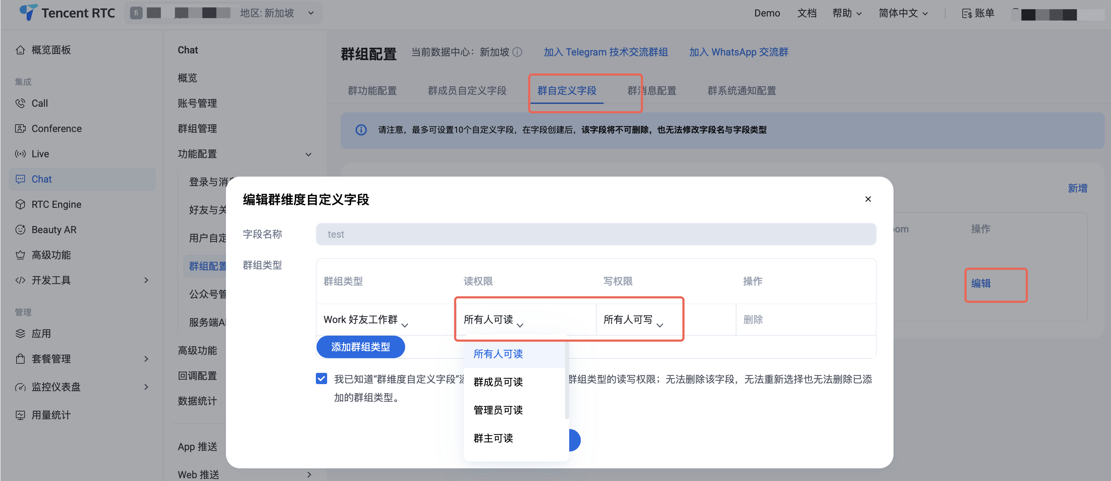Click the Call phone icon in sidebar
The image size is (1111, 481).
(20, 104)
